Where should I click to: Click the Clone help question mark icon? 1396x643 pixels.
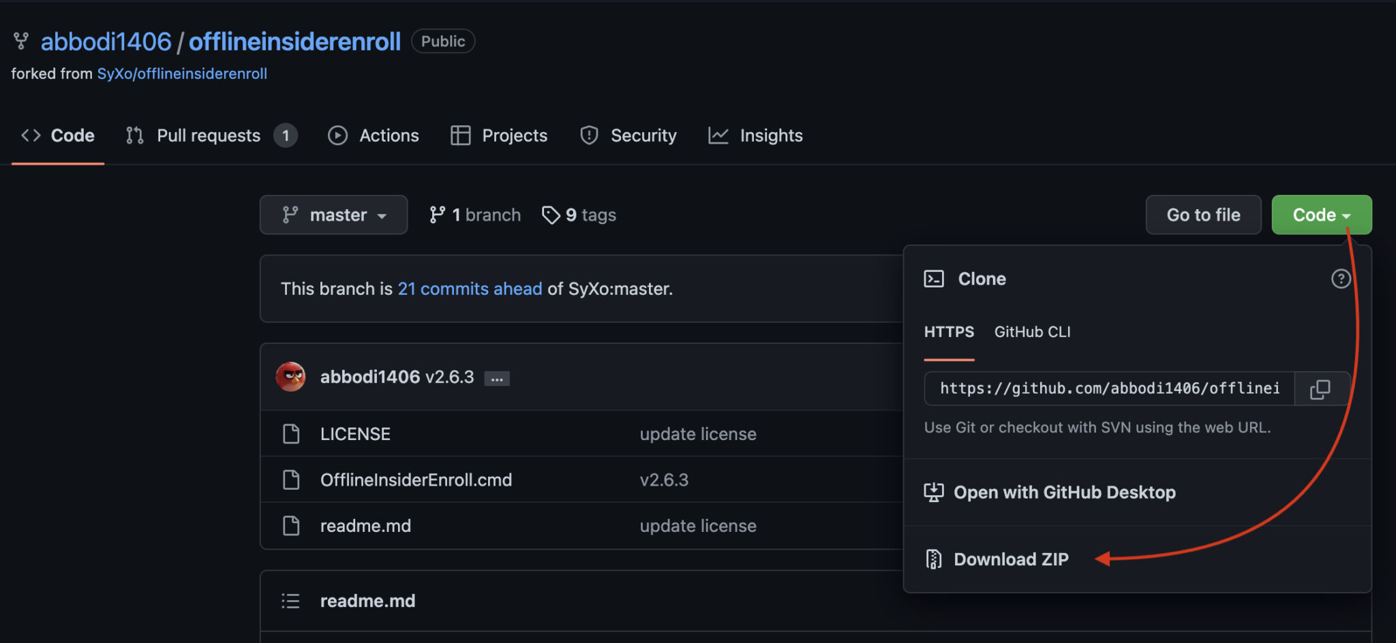coord(1340,279)
